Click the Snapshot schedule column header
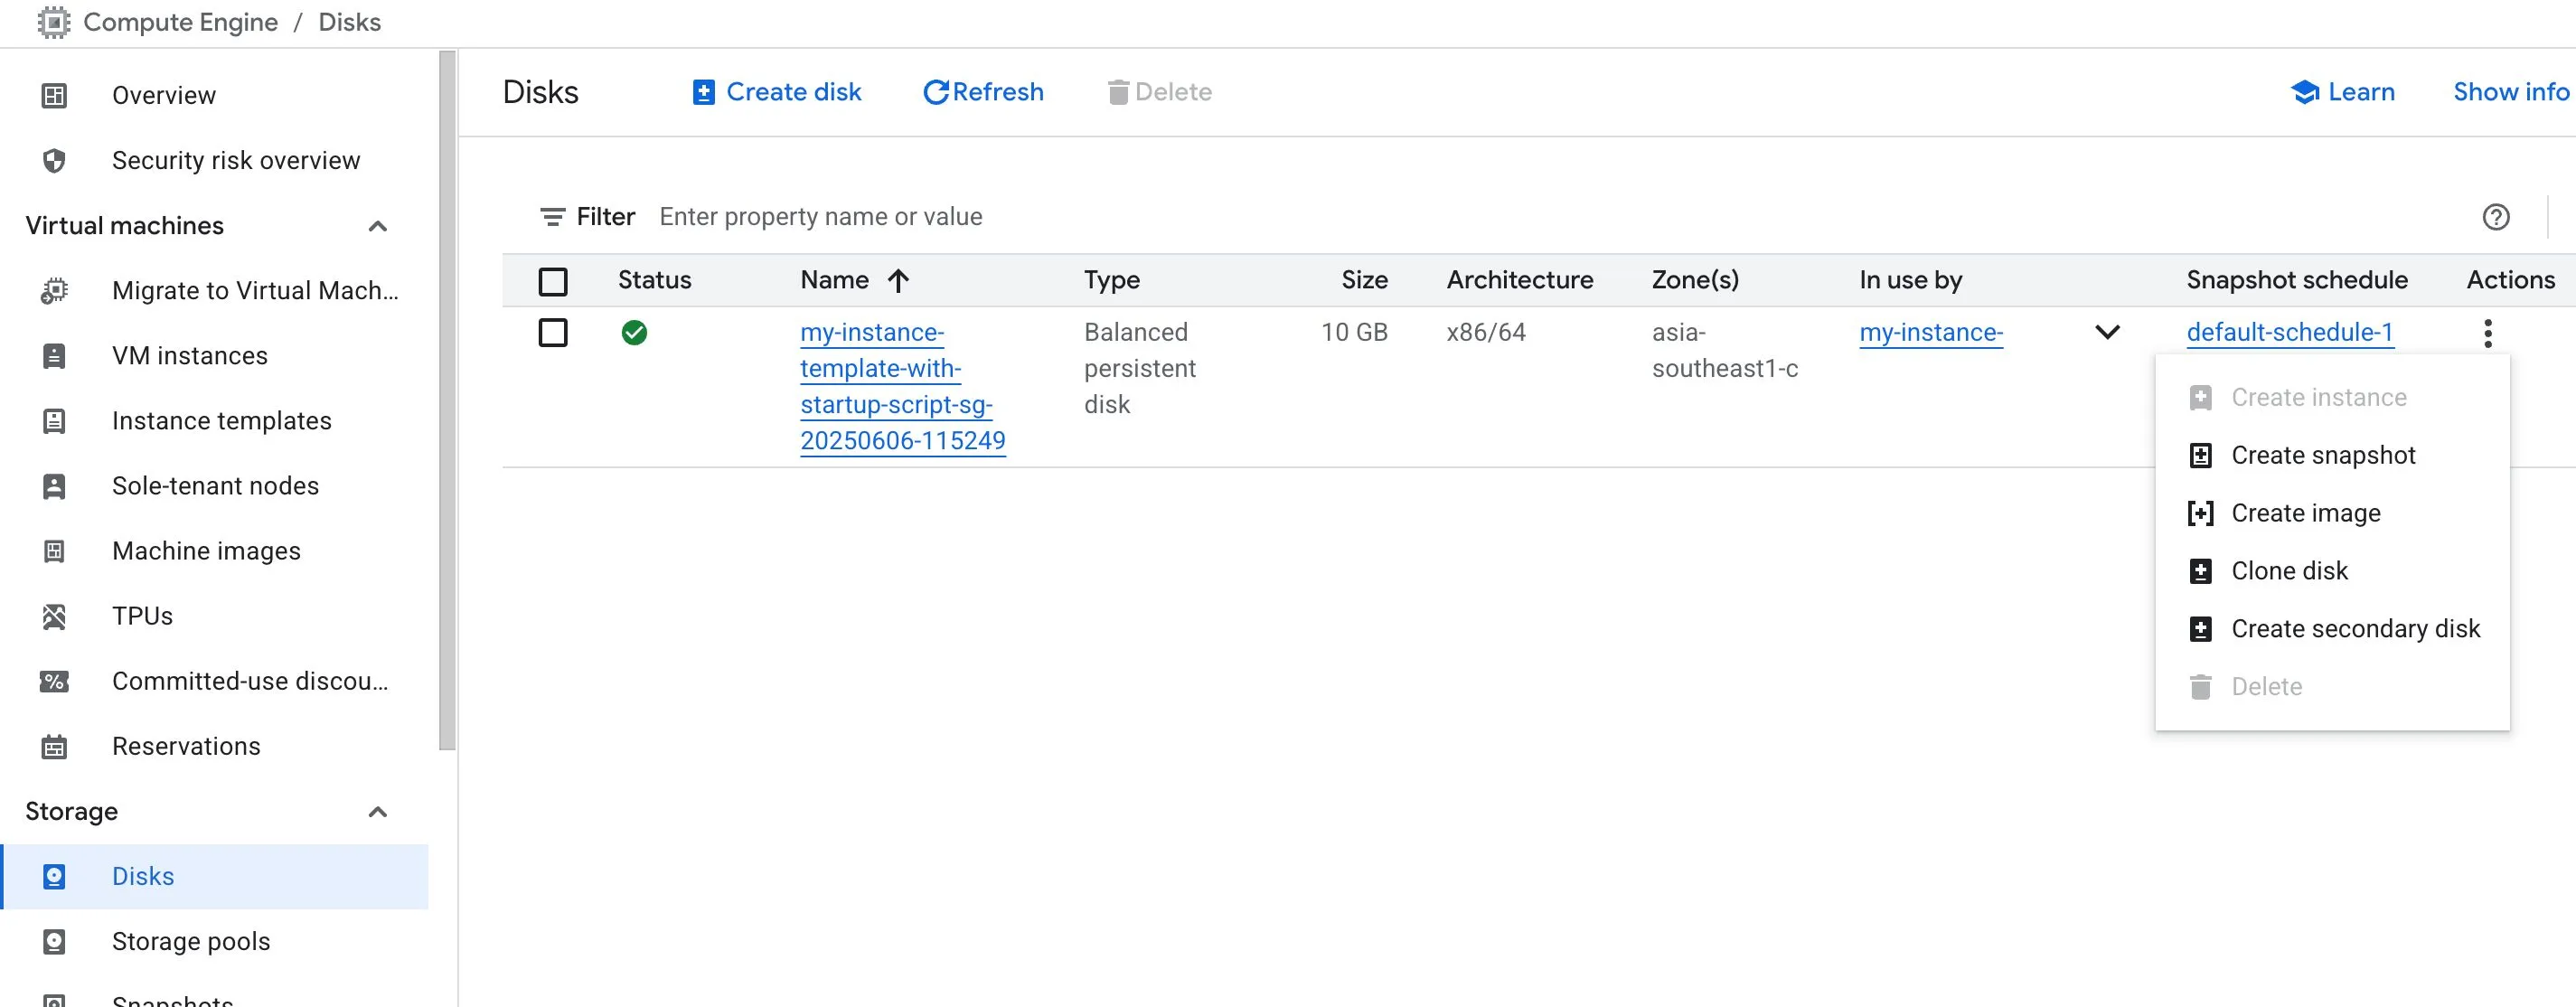2576x1007 pixels. (2296, 281)
